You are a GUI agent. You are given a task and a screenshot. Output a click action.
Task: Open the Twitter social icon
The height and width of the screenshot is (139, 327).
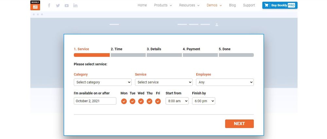point(58,5)
